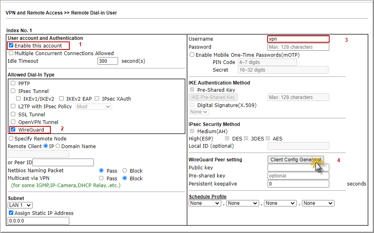Enable Mobile One-Time Passwords checkbox

point(192,55)
